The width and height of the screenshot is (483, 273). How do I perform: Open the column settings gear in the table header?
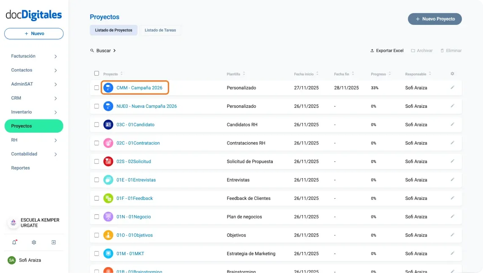pos(452,74)
